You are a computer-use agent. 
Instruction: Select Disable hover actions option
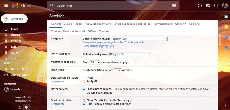[x=84, y=93]
